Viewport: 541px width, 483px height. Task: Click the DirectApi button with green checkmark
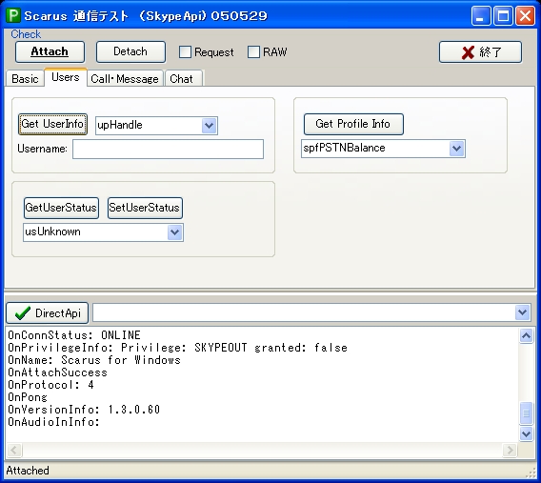pos(48,313)
